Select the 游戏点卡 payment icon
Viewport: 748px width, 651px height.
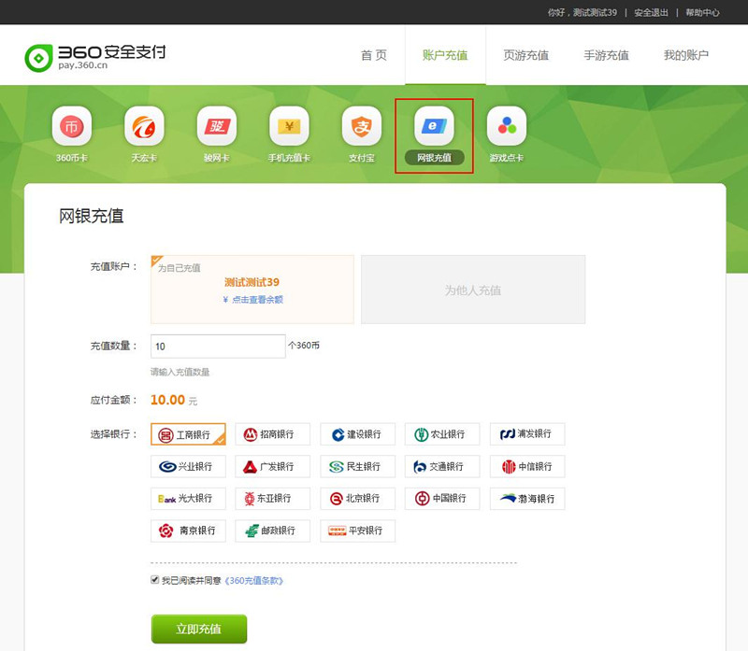(507, 126)
